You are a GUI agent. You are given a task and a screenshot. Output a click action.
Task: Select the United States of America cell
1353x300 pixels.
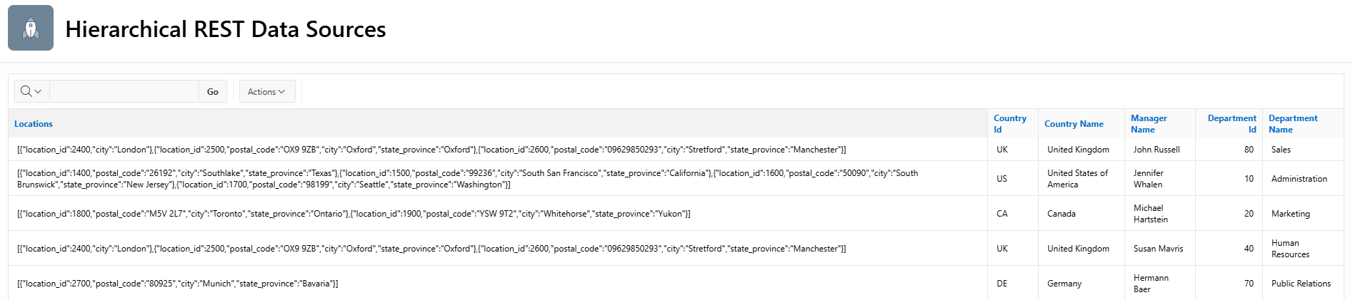click(1082, 178)
